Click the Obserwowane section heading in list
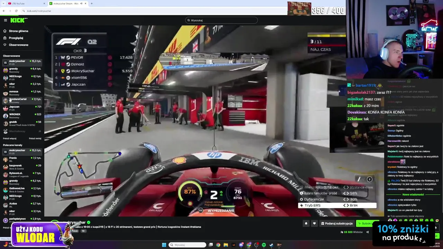This screenshot has width=443, height=249. 11,56
